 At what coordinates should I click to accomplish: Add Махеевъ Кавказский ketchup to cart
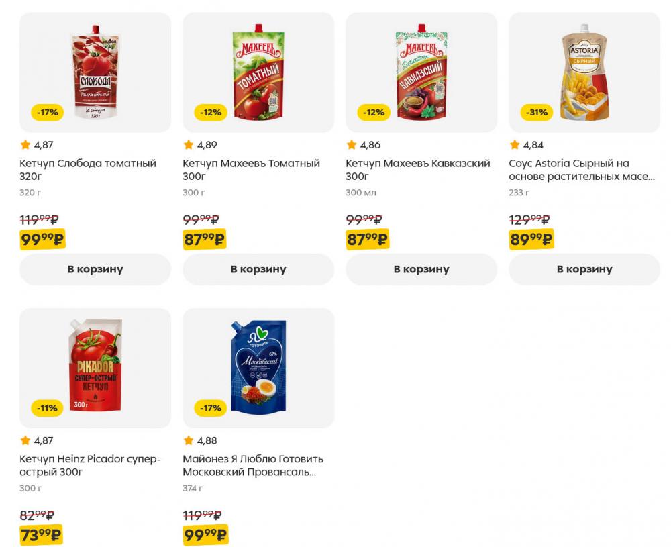click(x=421, y=269)
